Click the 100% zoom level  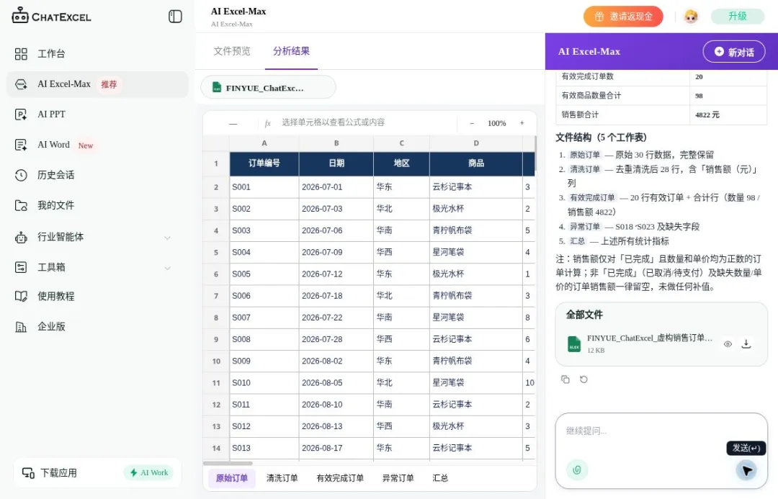(x=496, y=123)
